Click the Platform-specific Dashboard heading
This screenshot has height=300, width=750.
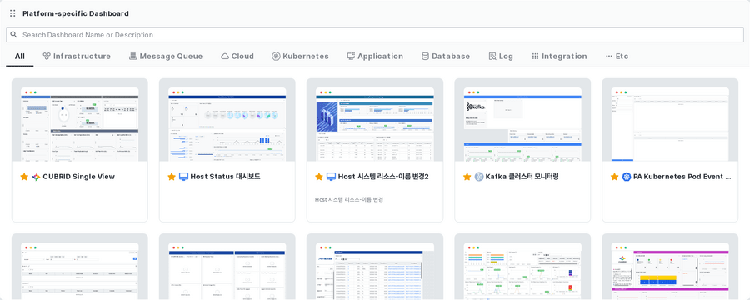[76, 13]
